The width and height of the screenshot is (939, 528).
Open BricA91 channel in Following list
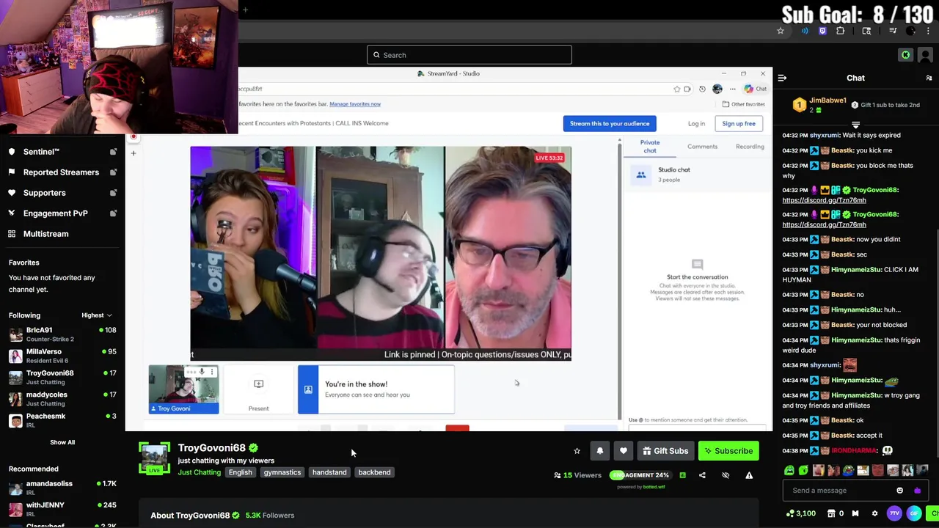coord(62,334)
